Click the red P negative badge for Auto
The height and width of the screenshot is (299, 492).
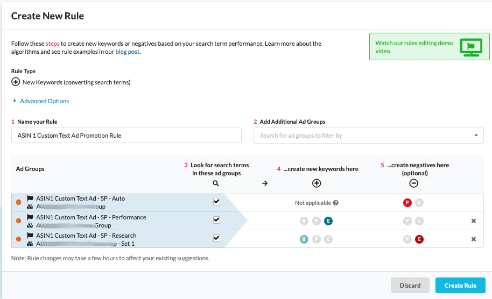point(407,203)
